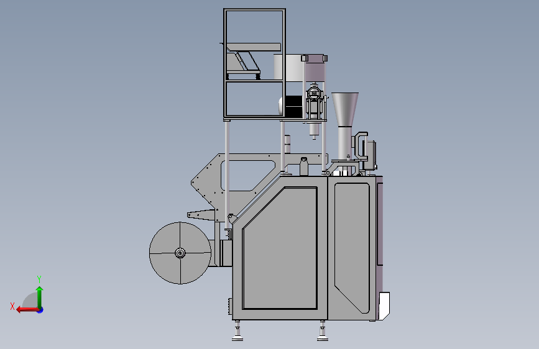Select the large round film roll disc
The image size is (539, 349).
[180, 253]
